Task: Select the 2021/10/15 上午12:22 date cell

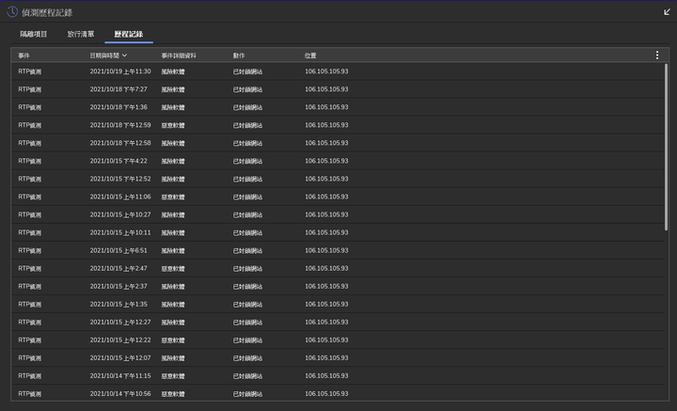Action: 120,340
